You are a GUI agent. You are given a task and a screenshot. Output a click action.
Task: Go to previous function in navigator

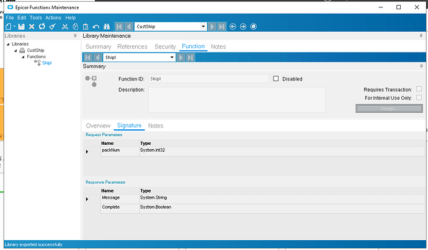(x=97, y=57)
